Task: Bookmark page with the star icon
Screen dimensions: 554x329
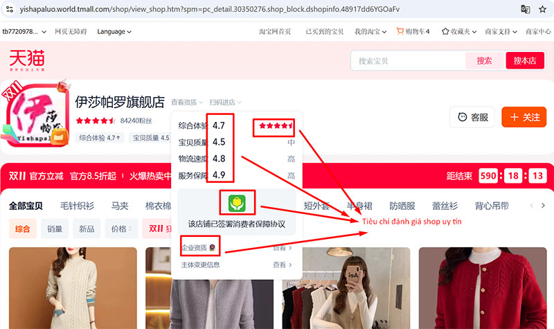Action: tap(542, 9)
